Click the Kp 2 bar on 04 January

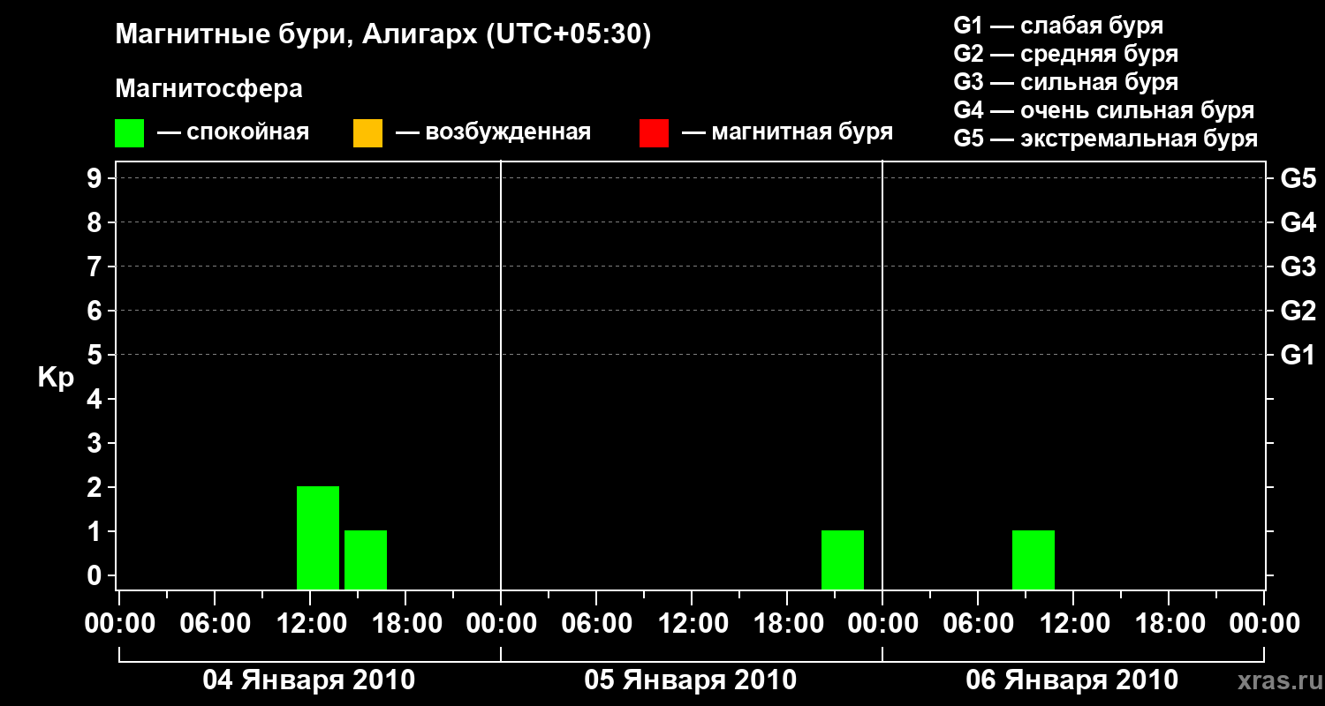coord(318,537)
